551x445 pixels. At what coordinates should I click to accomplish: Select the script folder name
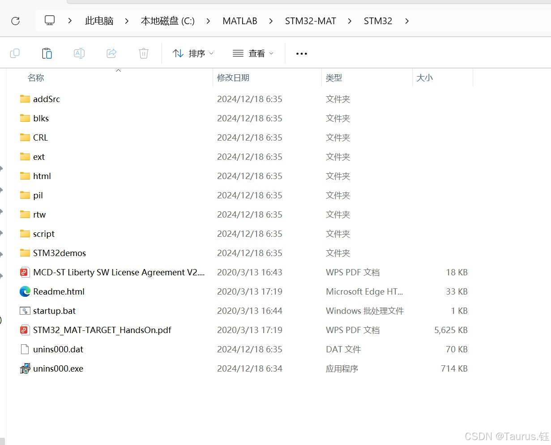pyautogui.click(x=44, y=234)
